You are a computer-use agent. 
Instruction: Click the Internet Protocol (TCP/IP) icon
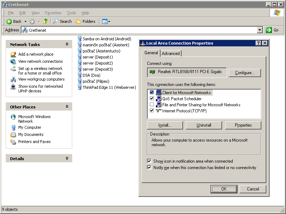(159, 111)
